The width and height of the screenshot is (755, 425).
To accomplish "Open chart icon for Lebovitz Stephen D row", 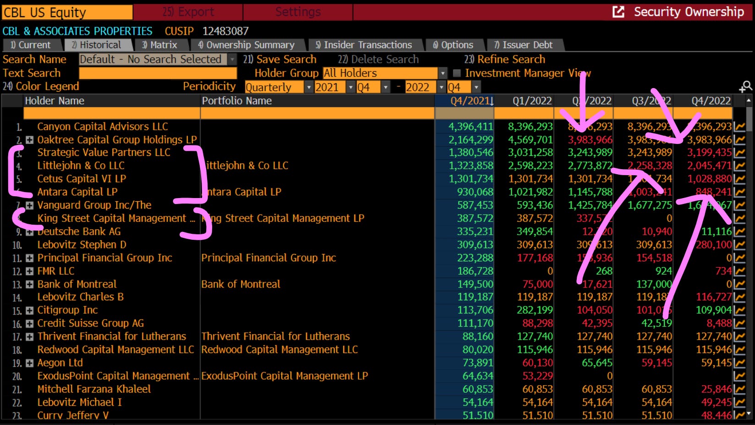I will [x=739, y=245].
